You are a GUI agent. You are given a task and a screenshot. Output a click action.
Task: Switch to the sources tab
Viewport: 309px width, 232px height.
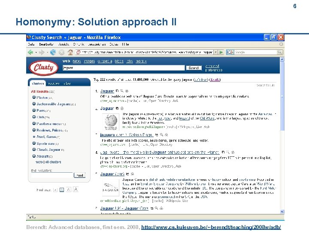pos(54,83)
